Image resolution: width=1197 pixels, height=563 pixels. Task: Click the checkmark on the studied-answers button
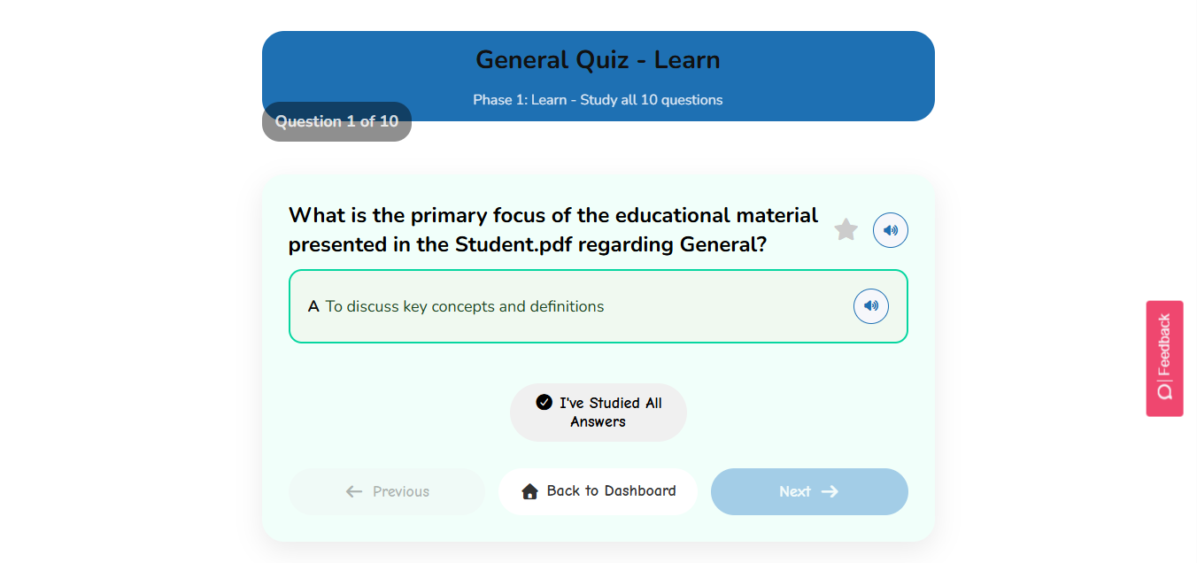click(543, 403)
